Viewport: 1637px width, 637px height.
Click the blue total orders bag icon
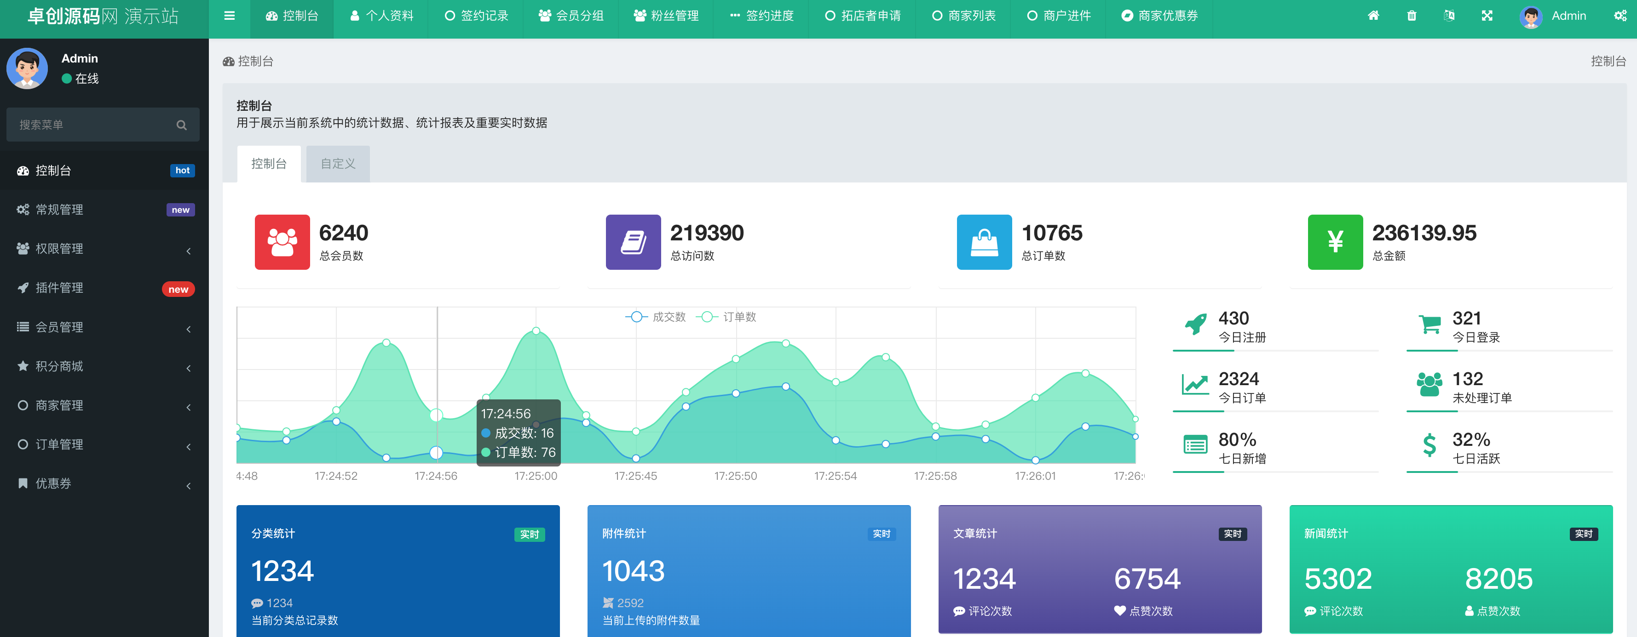coord(984,242)
